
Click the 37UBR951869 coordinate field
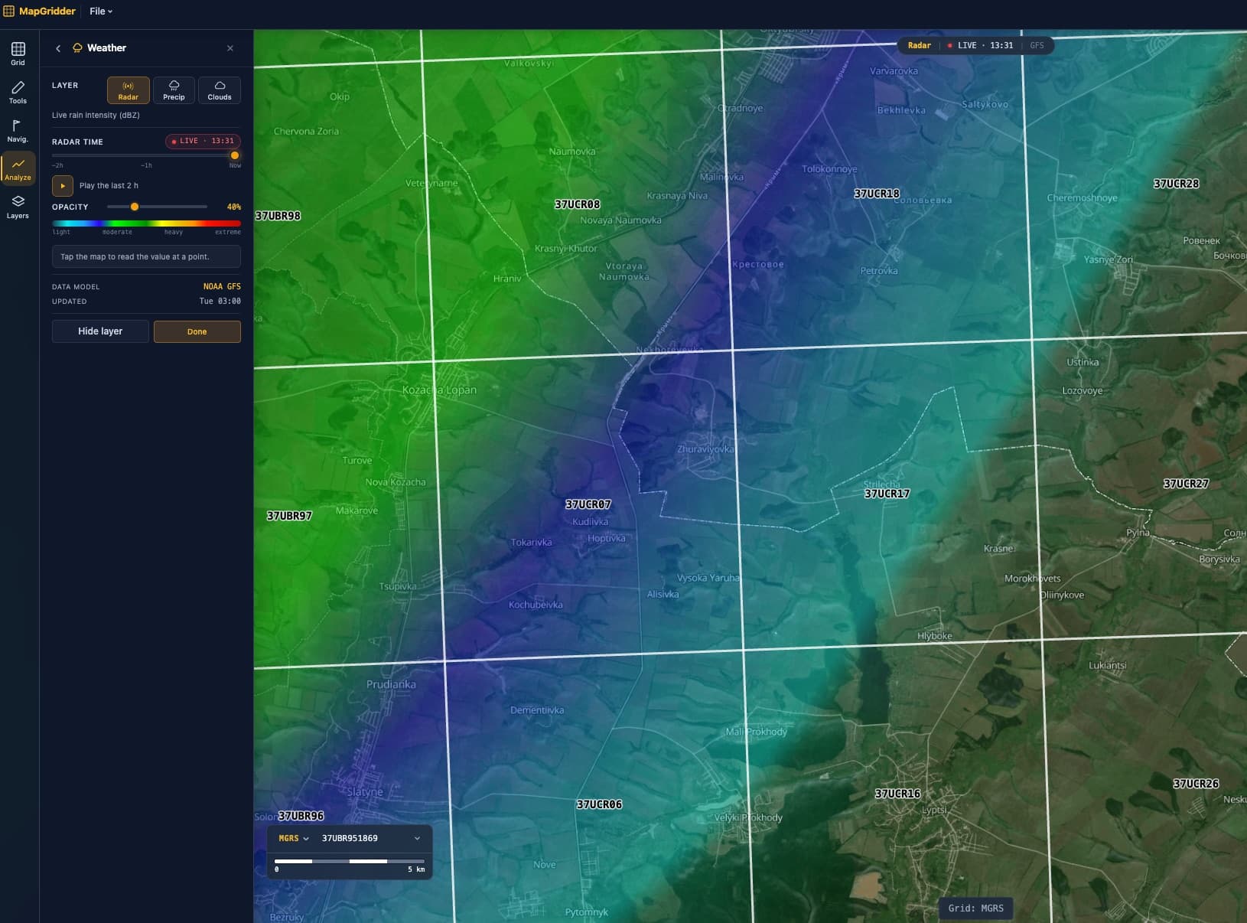[x=350, y=838]
